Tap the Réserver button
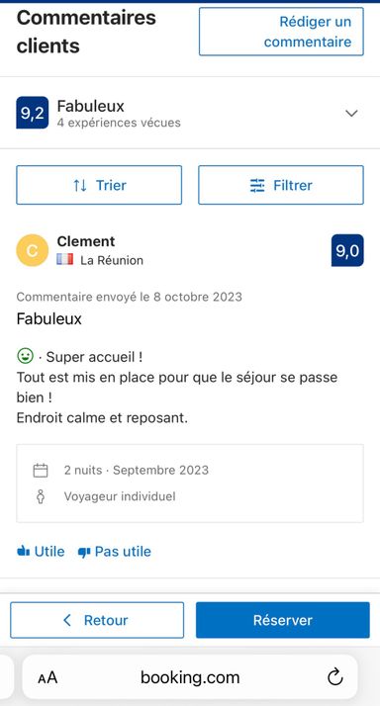380x706 pixels. [x=283, y=620]
